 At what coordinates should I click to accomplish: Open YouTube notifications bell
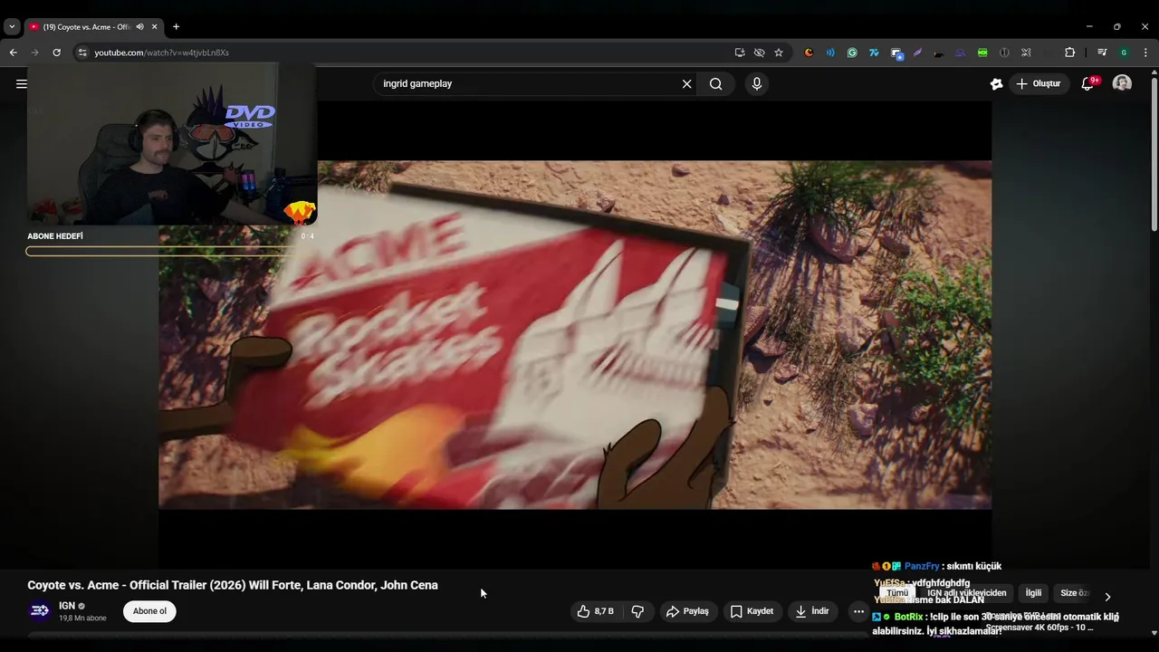(x=1087, y=84)
